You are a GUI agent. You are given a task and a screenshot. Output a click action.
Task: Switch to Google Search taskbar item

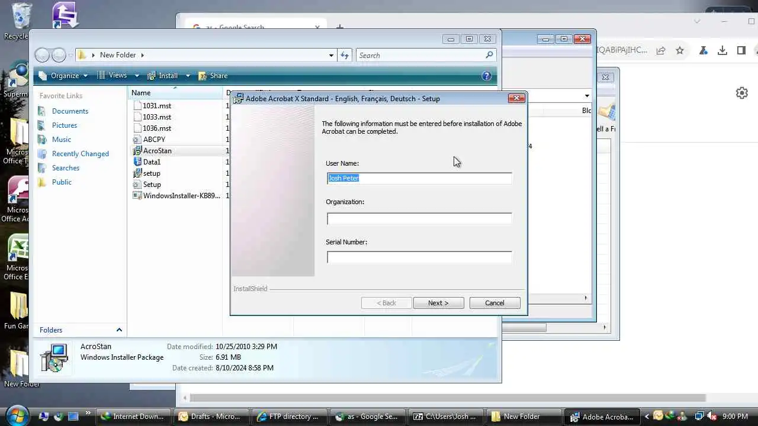368,417
